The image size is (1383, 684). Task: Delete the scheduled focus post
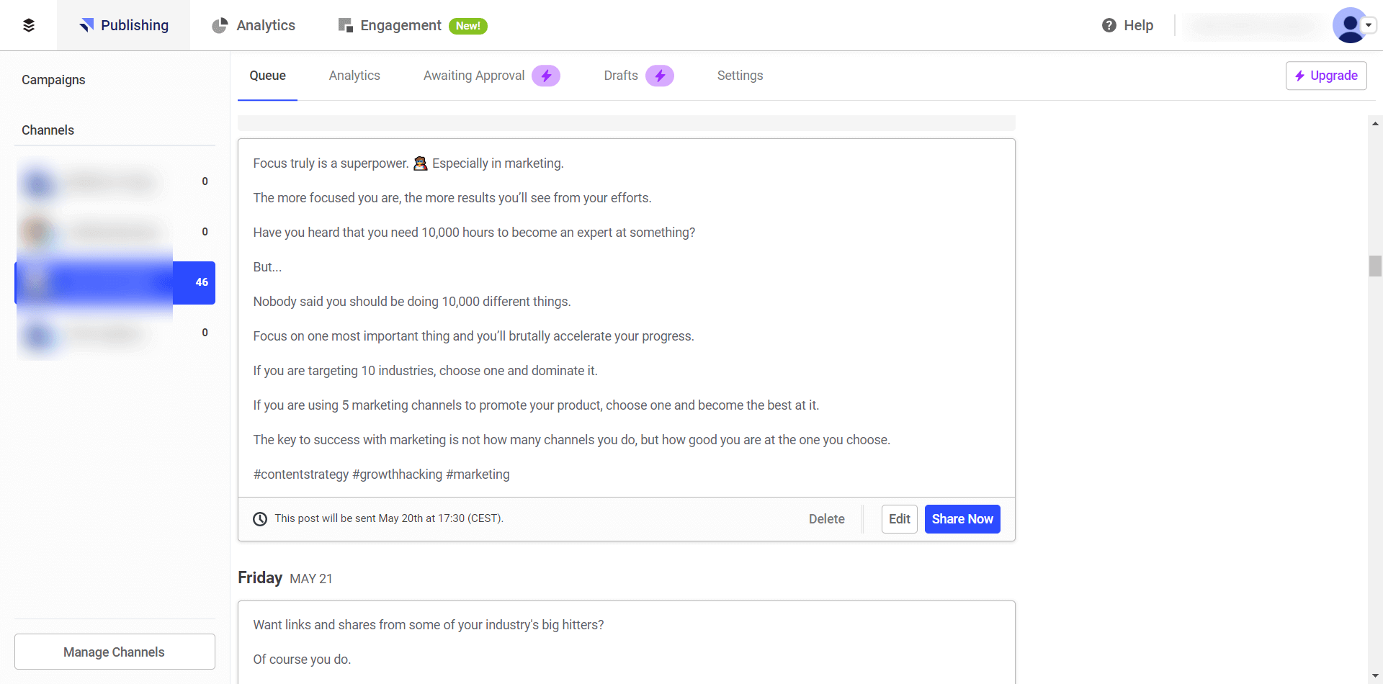click(826, 519)
